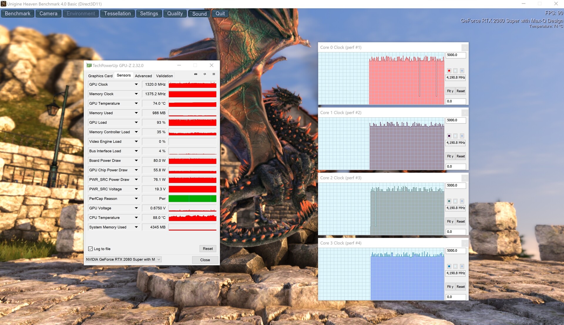This screenshot has width=564, height=325.
Task: Click the red line color swatch for Core 0
Action: [x=449, y=71]
